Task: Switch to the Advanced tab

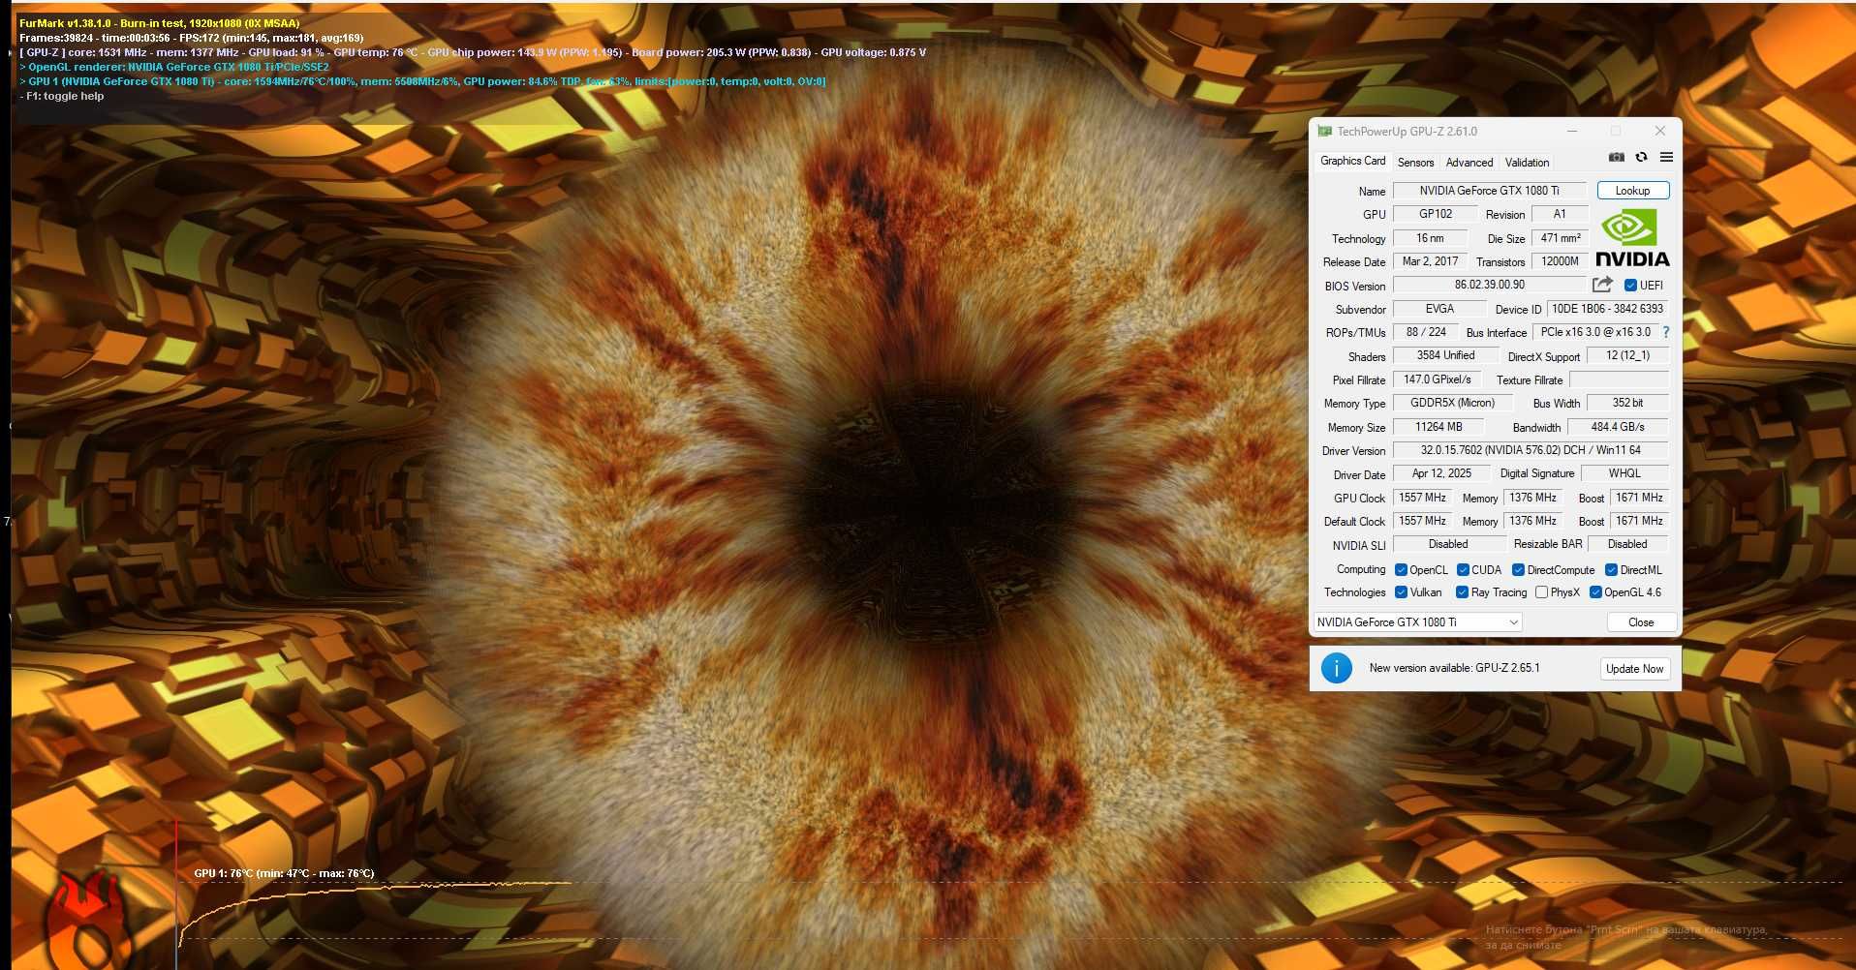Action: (x=1469, y=163)
